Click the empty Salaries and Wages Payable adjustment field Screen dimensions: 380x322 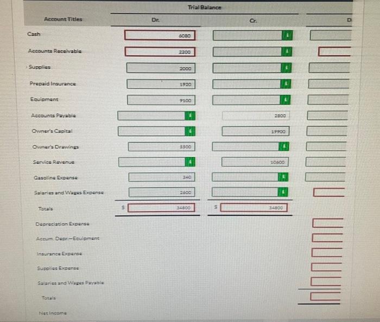326,281
